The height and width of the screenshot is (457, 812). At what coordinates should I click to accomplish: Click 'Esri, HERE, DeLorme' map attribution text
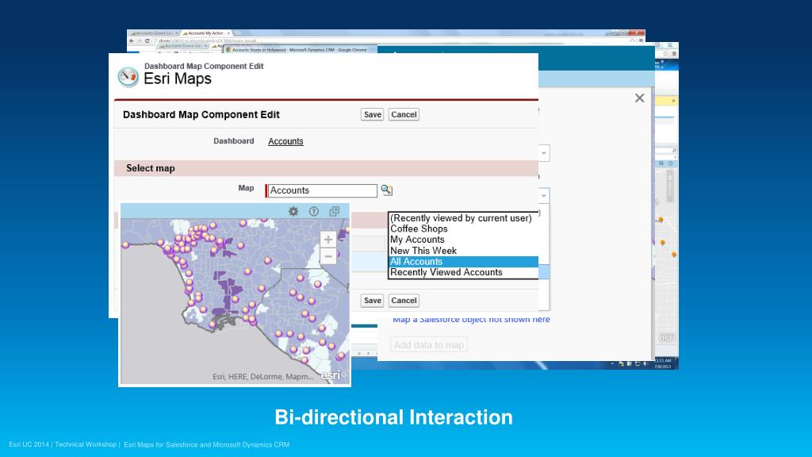262,377
